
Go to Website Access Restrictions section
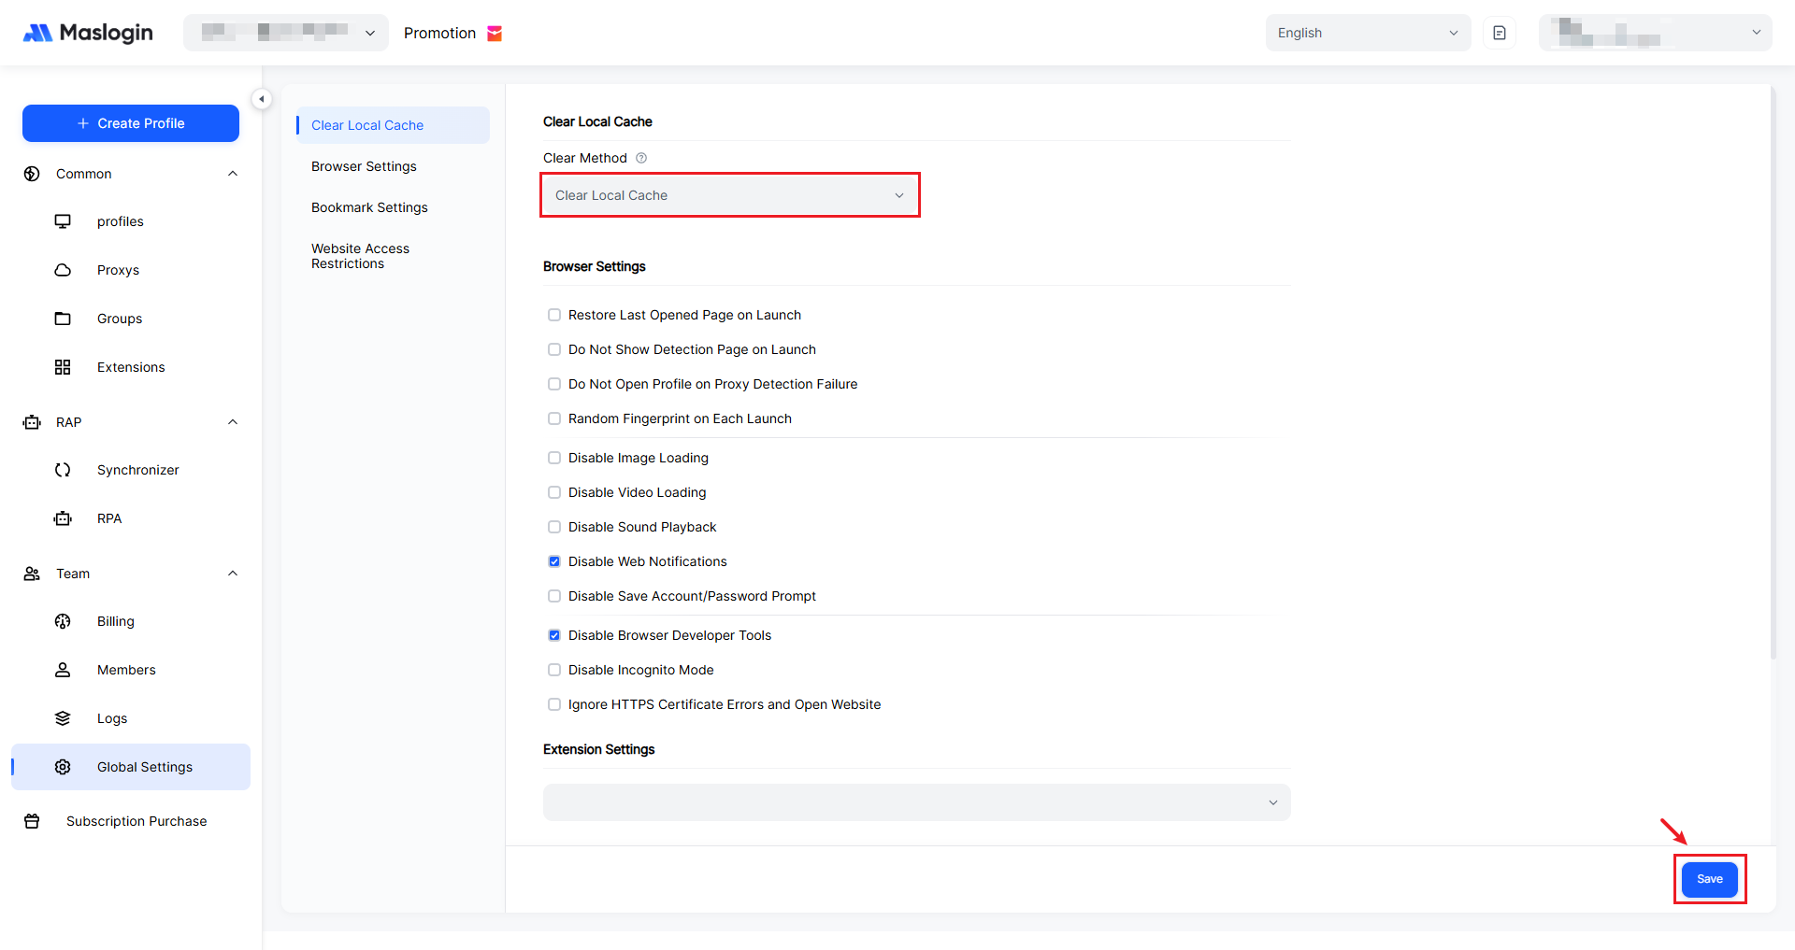(x=360, y=256)
